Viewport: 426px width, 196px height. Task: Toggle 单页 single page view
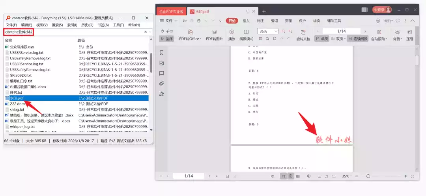322,39
